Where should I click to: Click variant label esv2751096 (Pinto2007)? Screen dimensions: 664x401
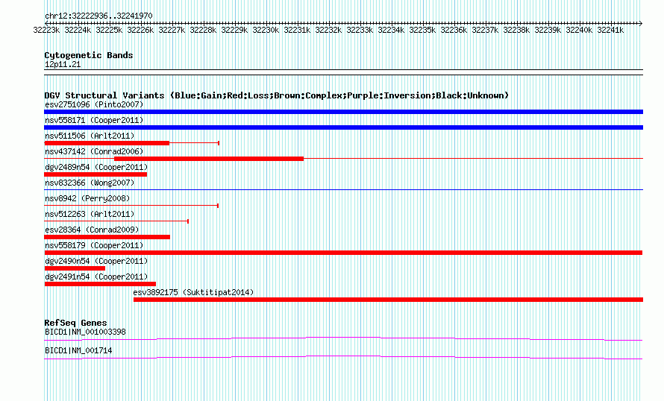point(94,104)
